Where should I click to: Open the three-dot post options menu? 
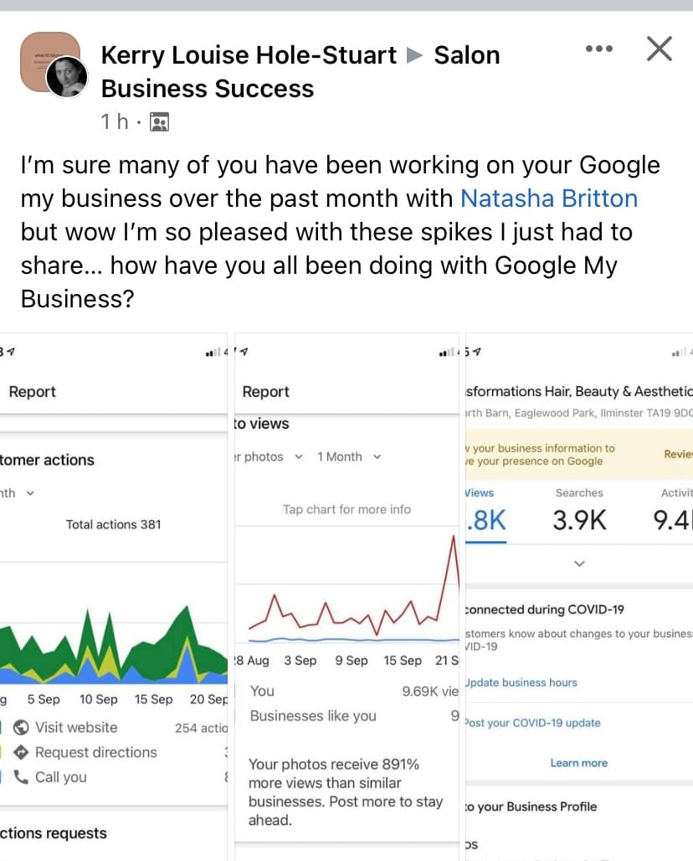click(x=599, y=49)
